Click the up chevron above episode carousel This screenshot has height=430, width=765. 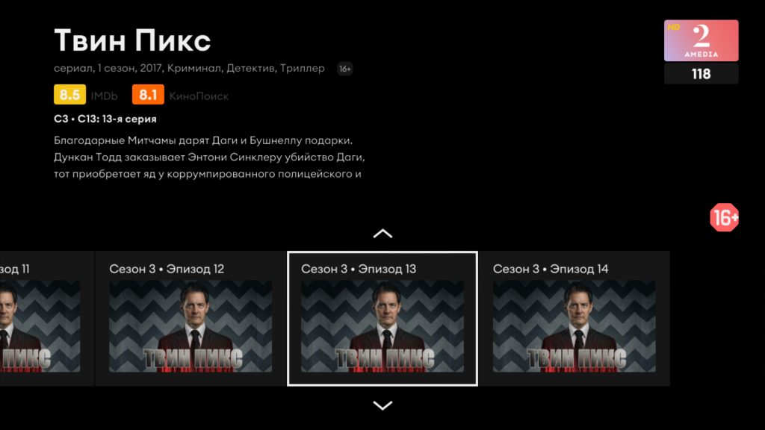click(x=382, y=234)
